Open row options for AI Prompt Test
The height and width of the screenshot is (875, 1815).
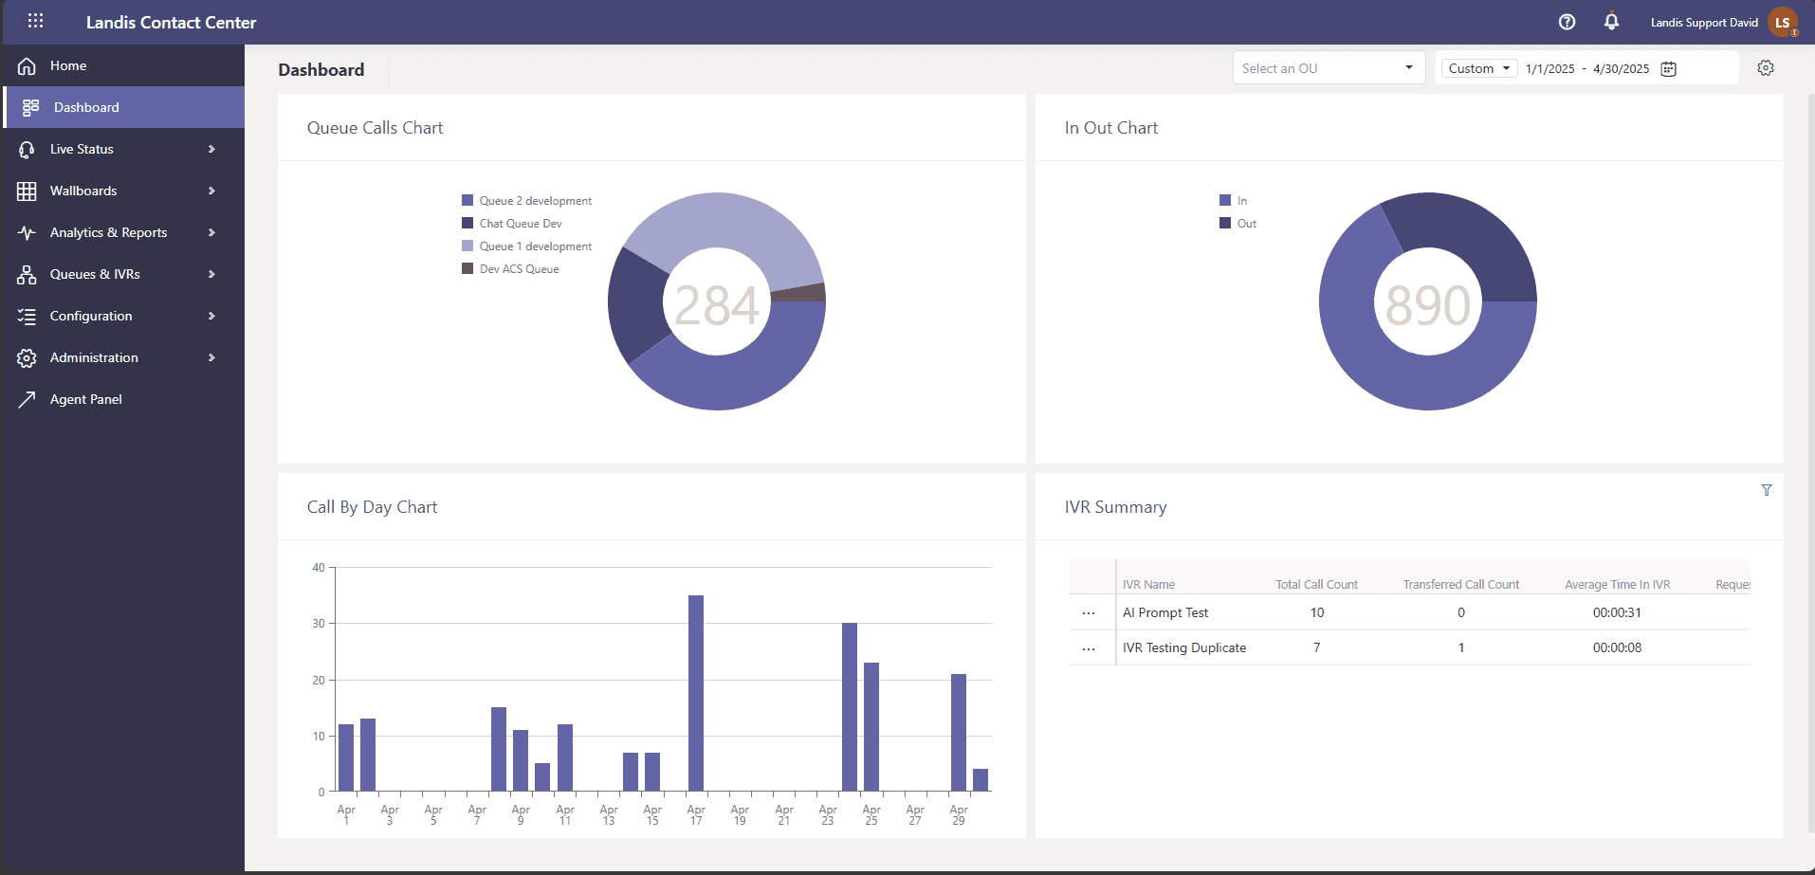1089,613
